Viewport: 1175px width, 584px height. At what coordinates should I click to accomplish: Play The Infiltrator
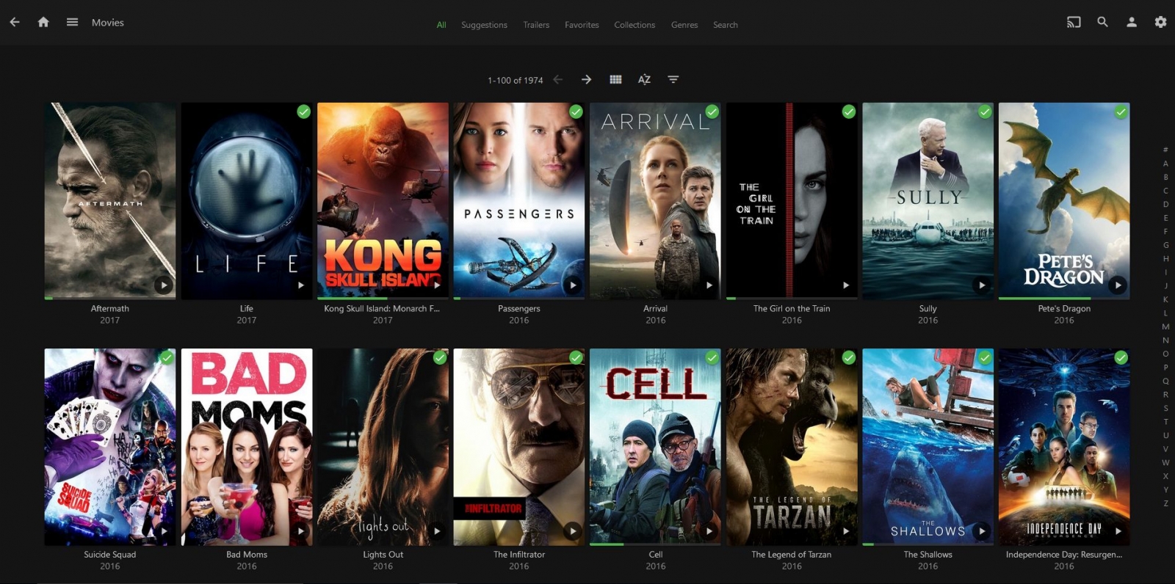(x=573, y=530)
